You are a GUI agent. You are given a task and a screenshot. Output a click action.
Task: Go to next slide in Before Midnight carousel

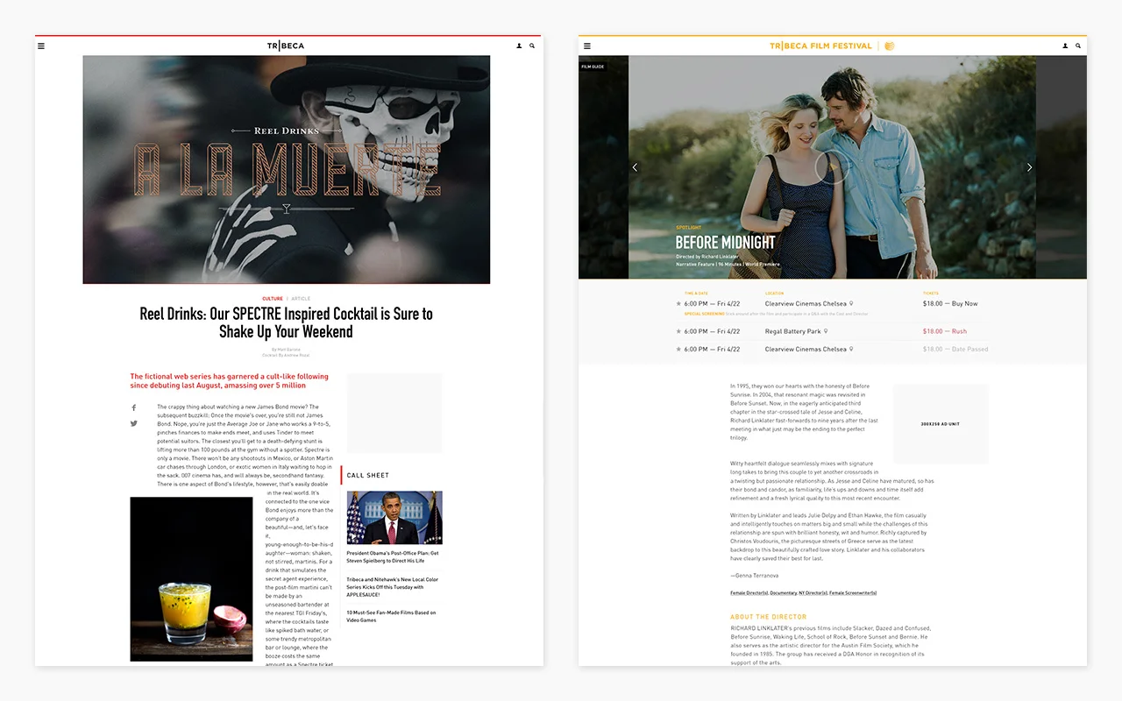click(1029, 167)
